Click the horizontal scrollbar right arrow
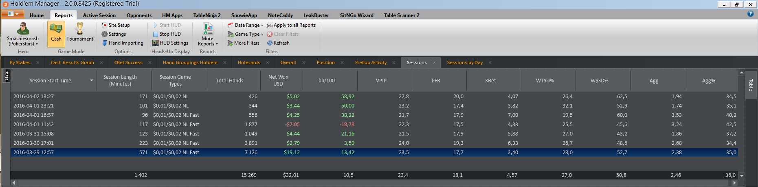 735,183
